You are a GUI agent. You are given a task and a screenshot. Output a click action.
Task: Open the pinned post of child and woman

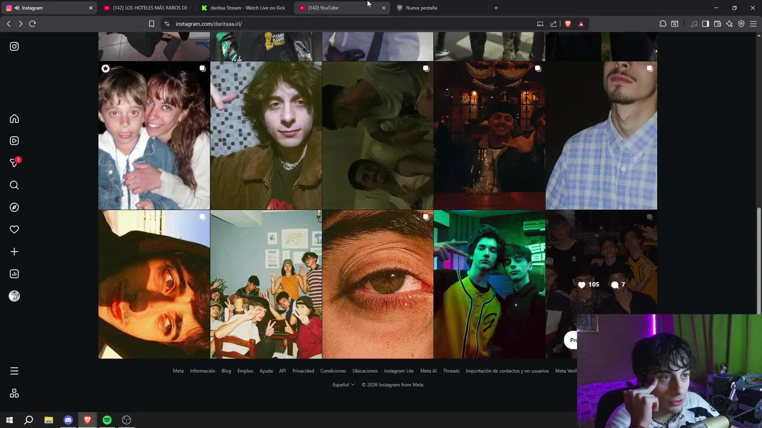pos(154,136)
